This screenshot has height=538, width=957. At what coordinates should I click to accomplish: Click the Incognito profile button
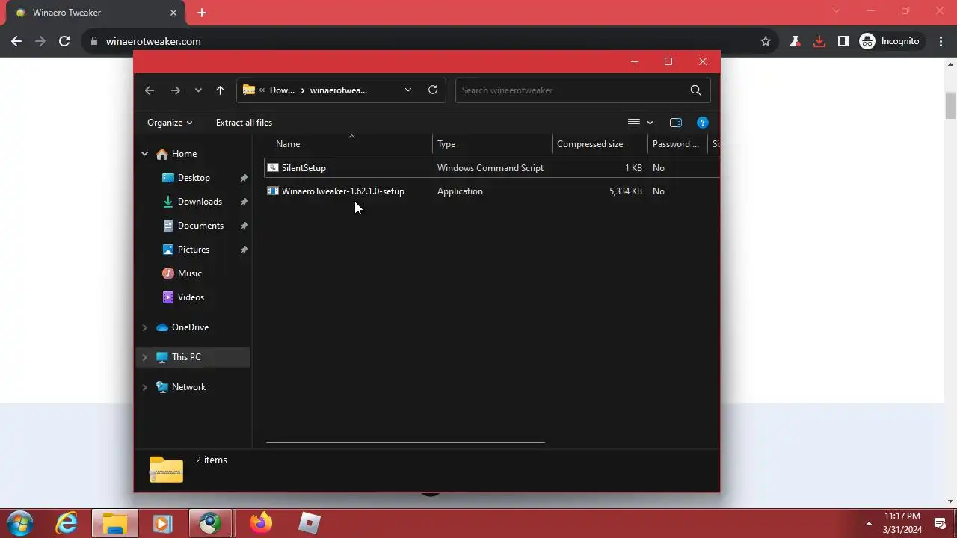click(890, 41)
